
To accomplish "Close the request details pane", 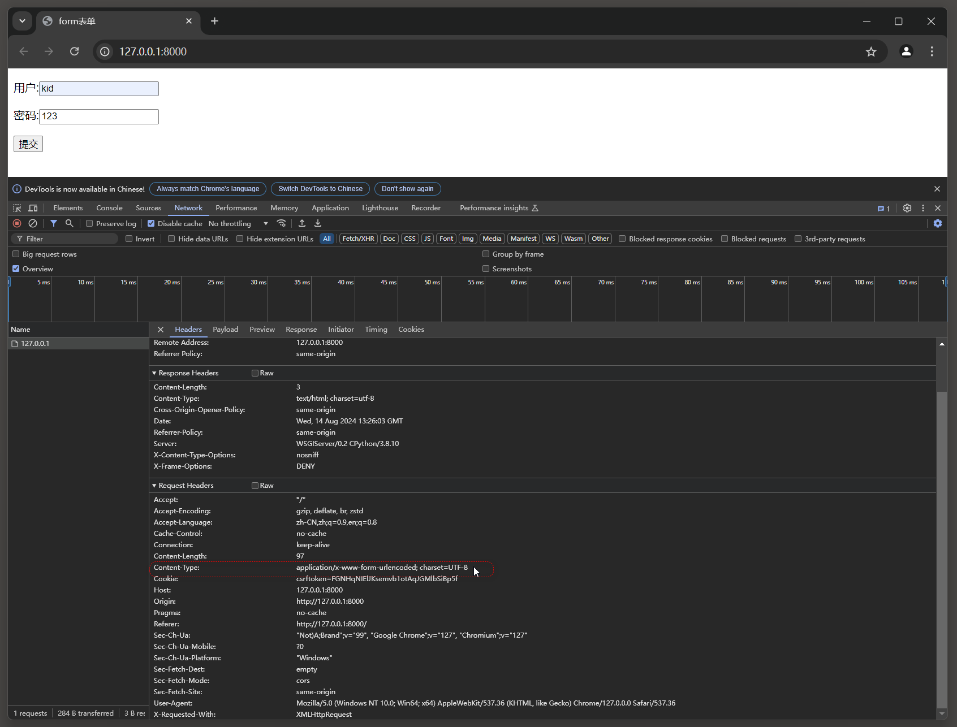I will click(x=161, y=330).
